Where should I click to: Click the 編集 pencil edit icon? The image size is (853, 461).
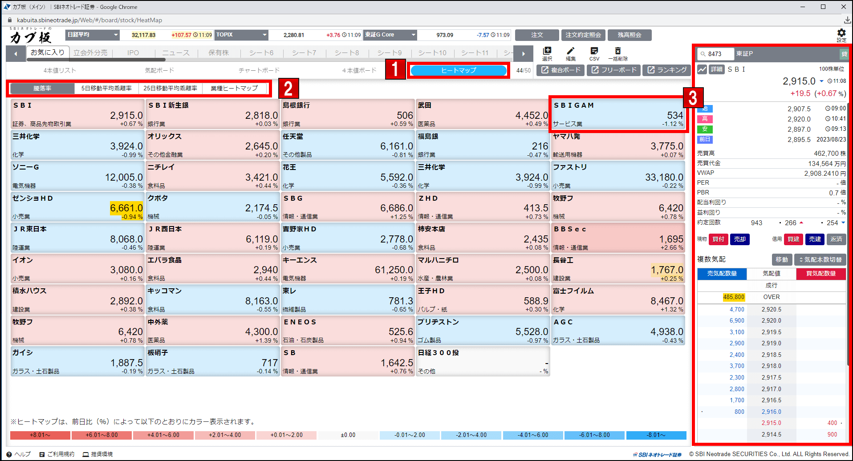click(570, 51)
